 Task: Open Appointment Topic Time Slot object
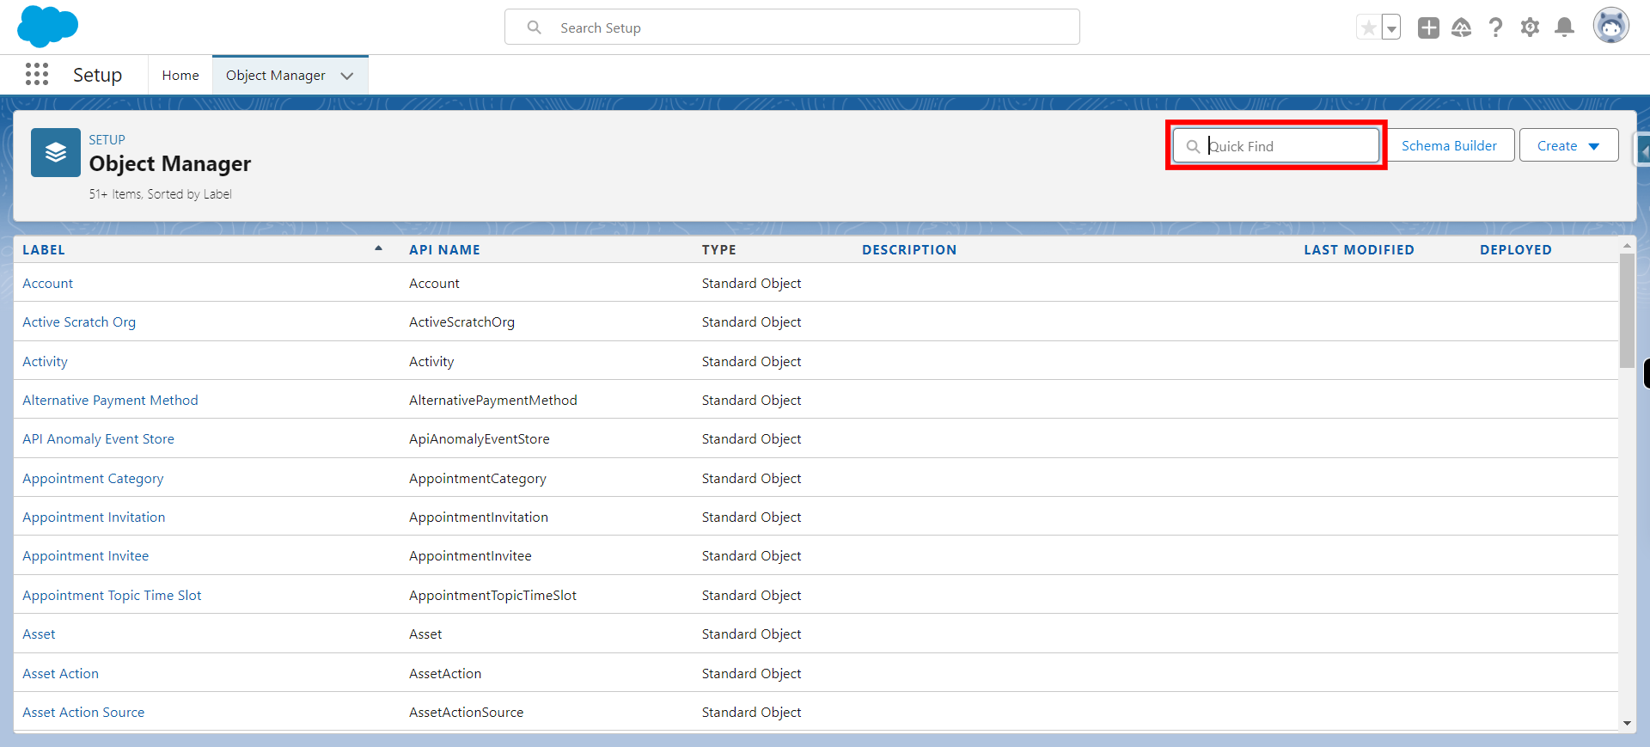tap(112, 596)
